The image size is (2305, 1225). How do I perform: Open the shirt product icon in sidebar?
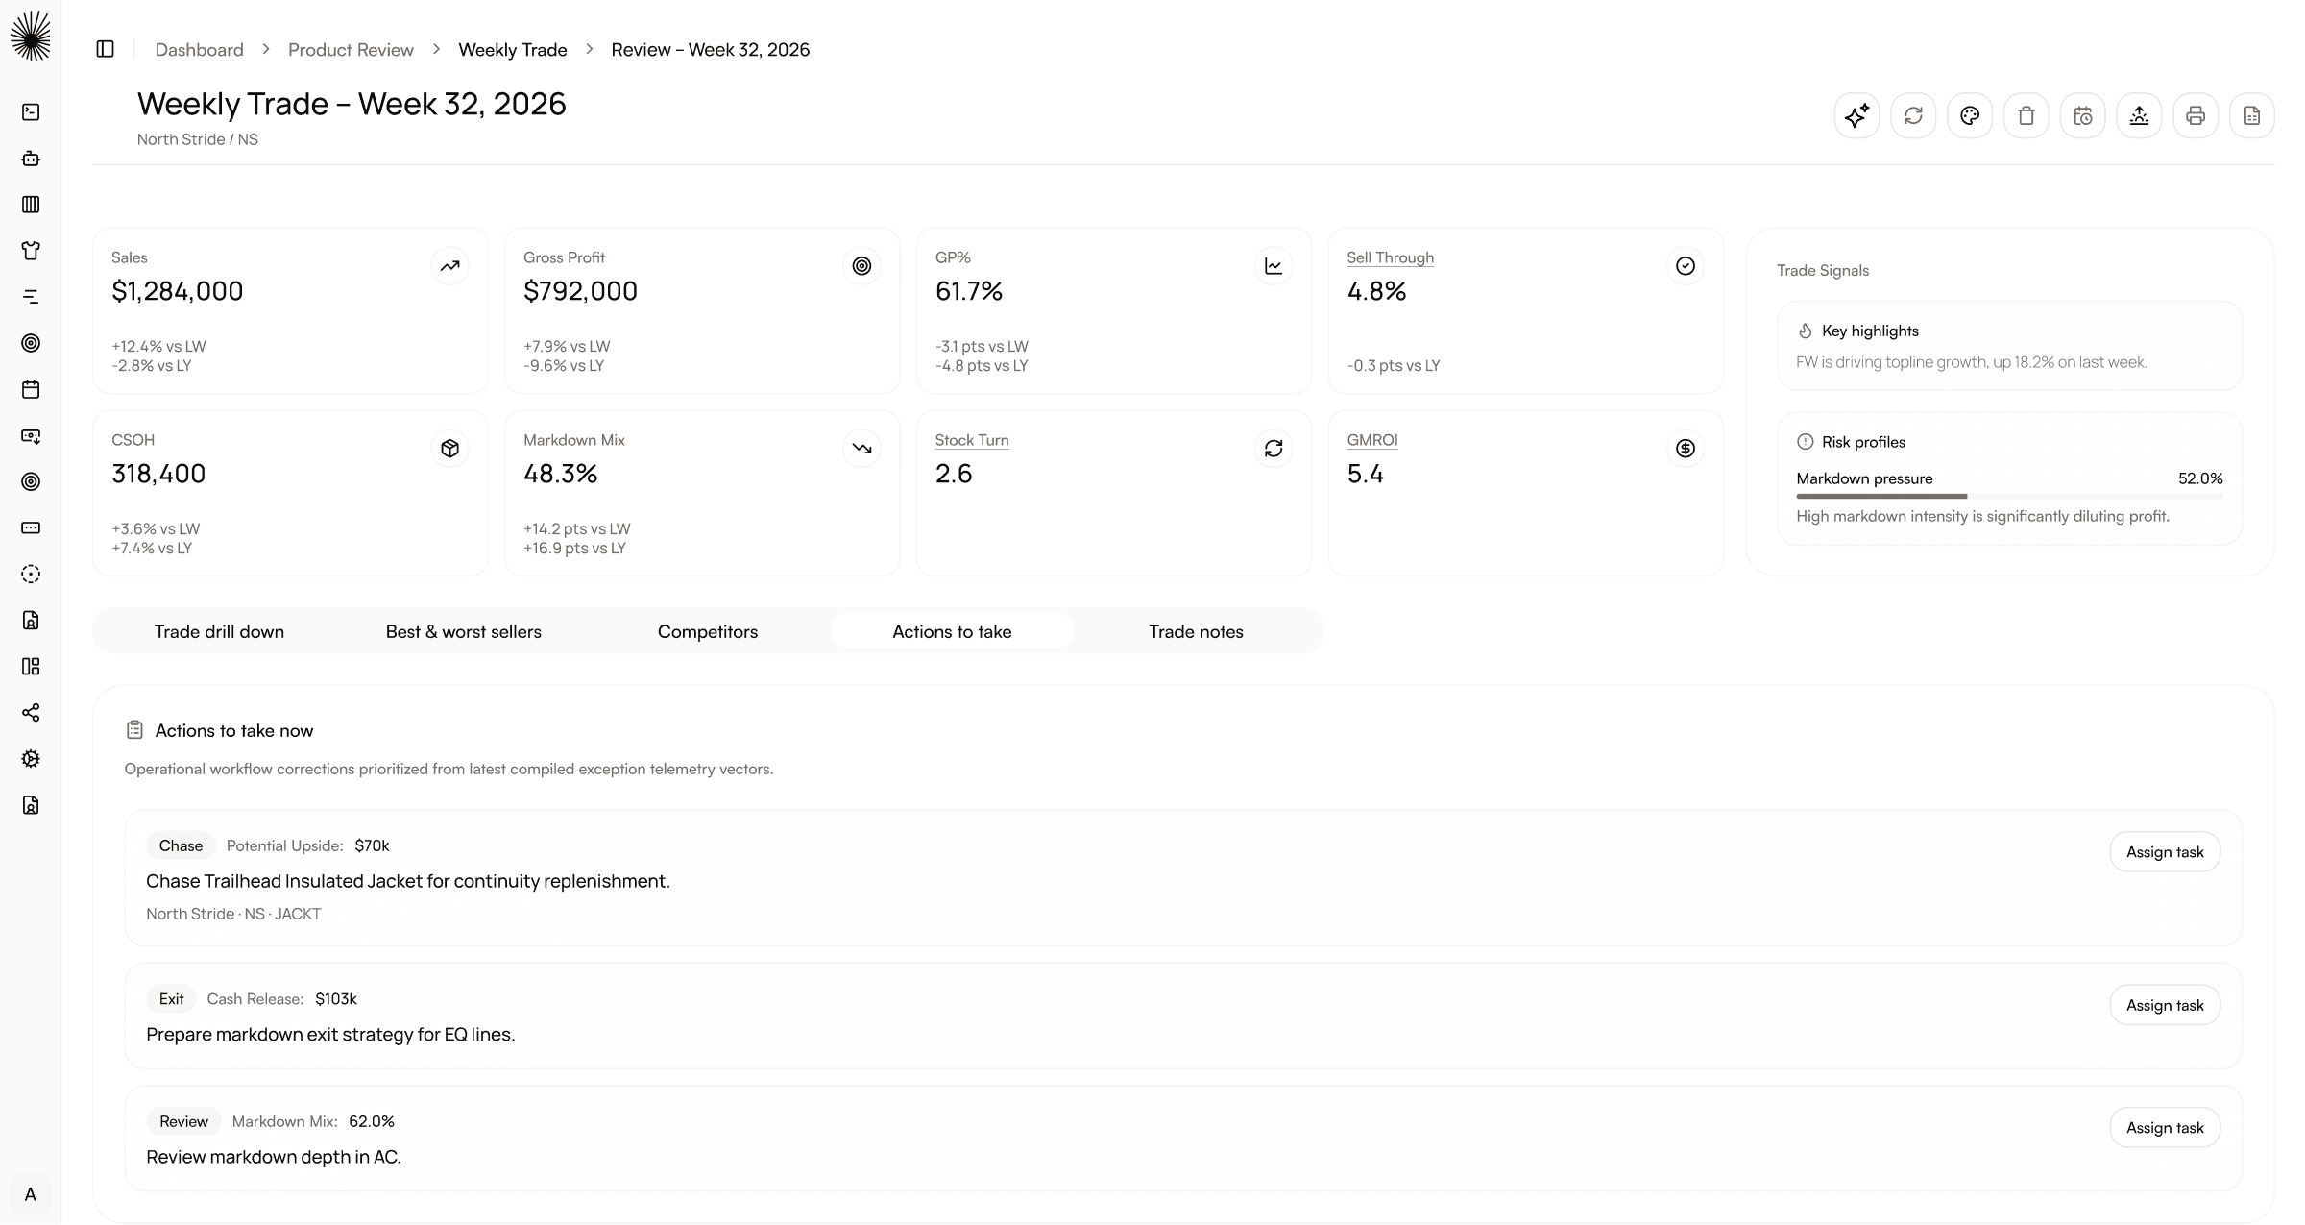(x=31, y=251)
